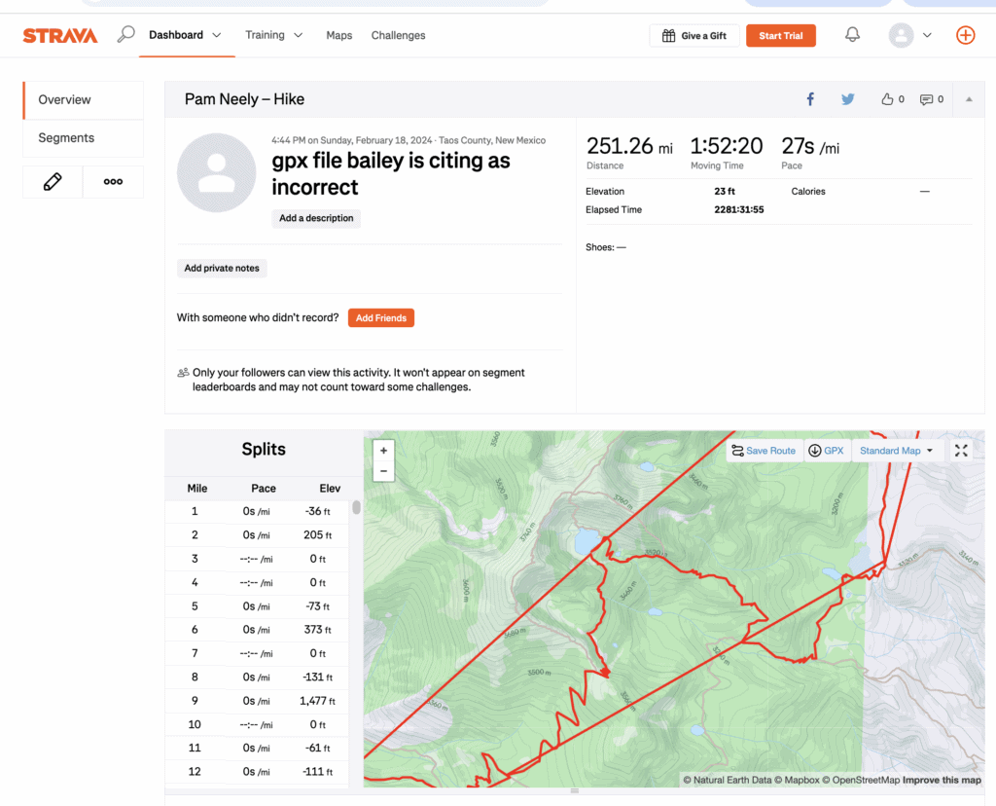996x806 pixels.
Task: Zoom in on the map
Action: pyautogui.click(x=384, y=451)
